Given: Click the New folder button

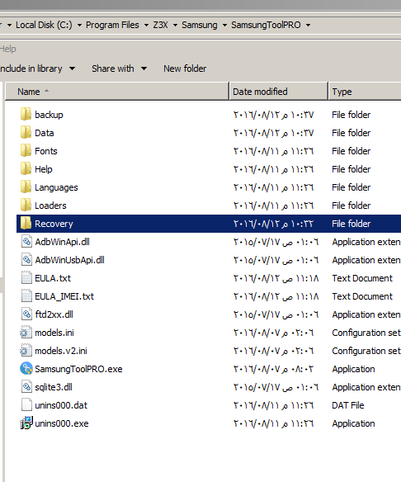Looking at the screenshot, I should click(x=185, y=69).
